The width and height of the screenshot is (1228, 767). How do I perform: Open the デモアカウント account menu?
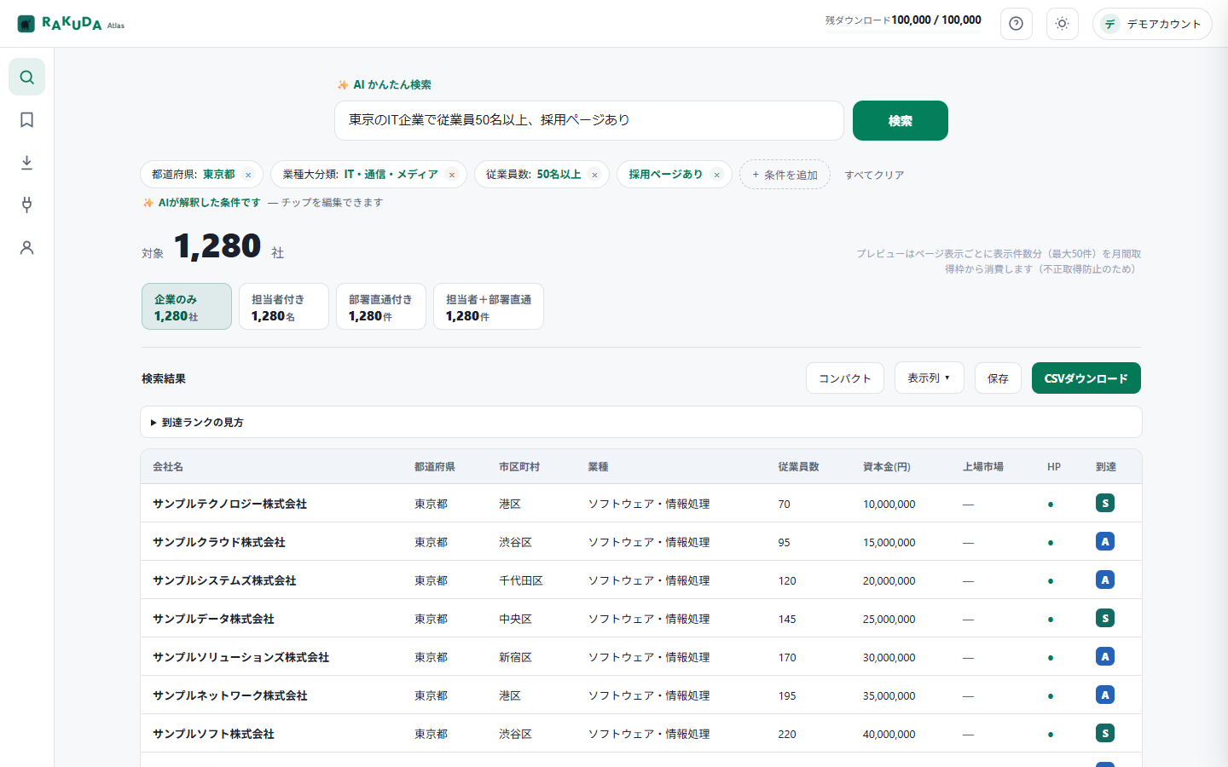coord(1152,24)
